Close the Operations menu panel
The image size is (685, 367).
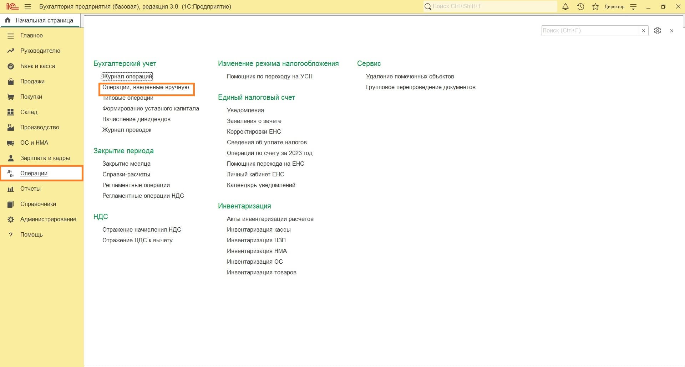coord(671,31)
